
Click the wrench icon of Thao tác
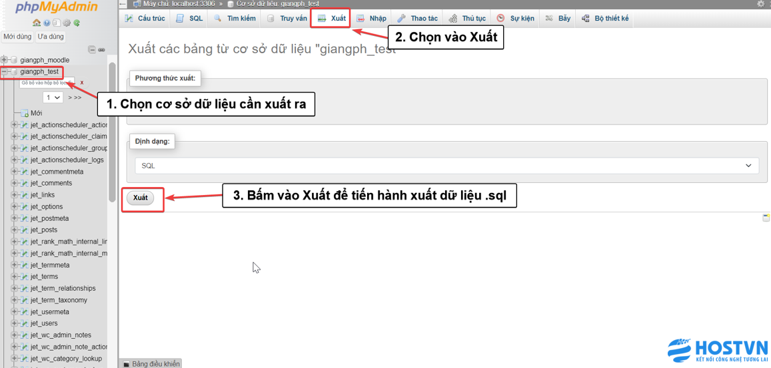tap(401, 19)
